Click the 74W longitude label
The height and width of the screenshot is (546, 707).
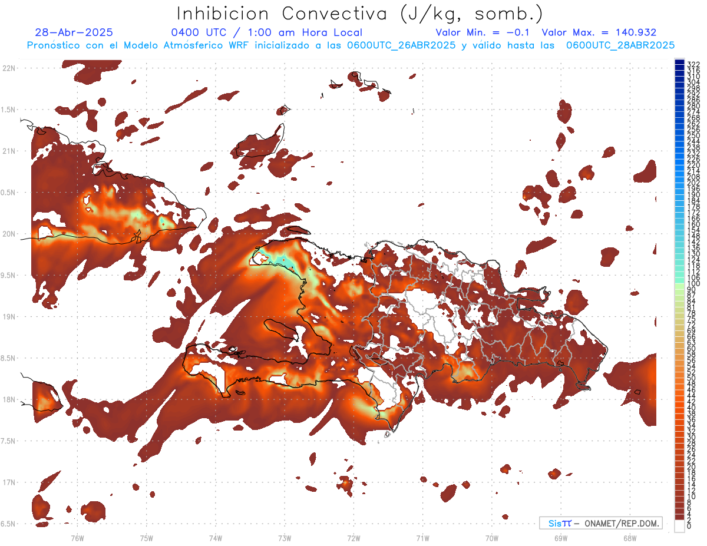[x=215, y=538]
